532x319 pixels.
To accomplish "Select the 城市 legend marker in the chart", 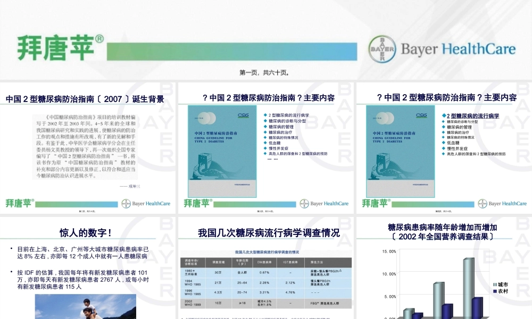I will pyautogui.click(x=495, y=284).
